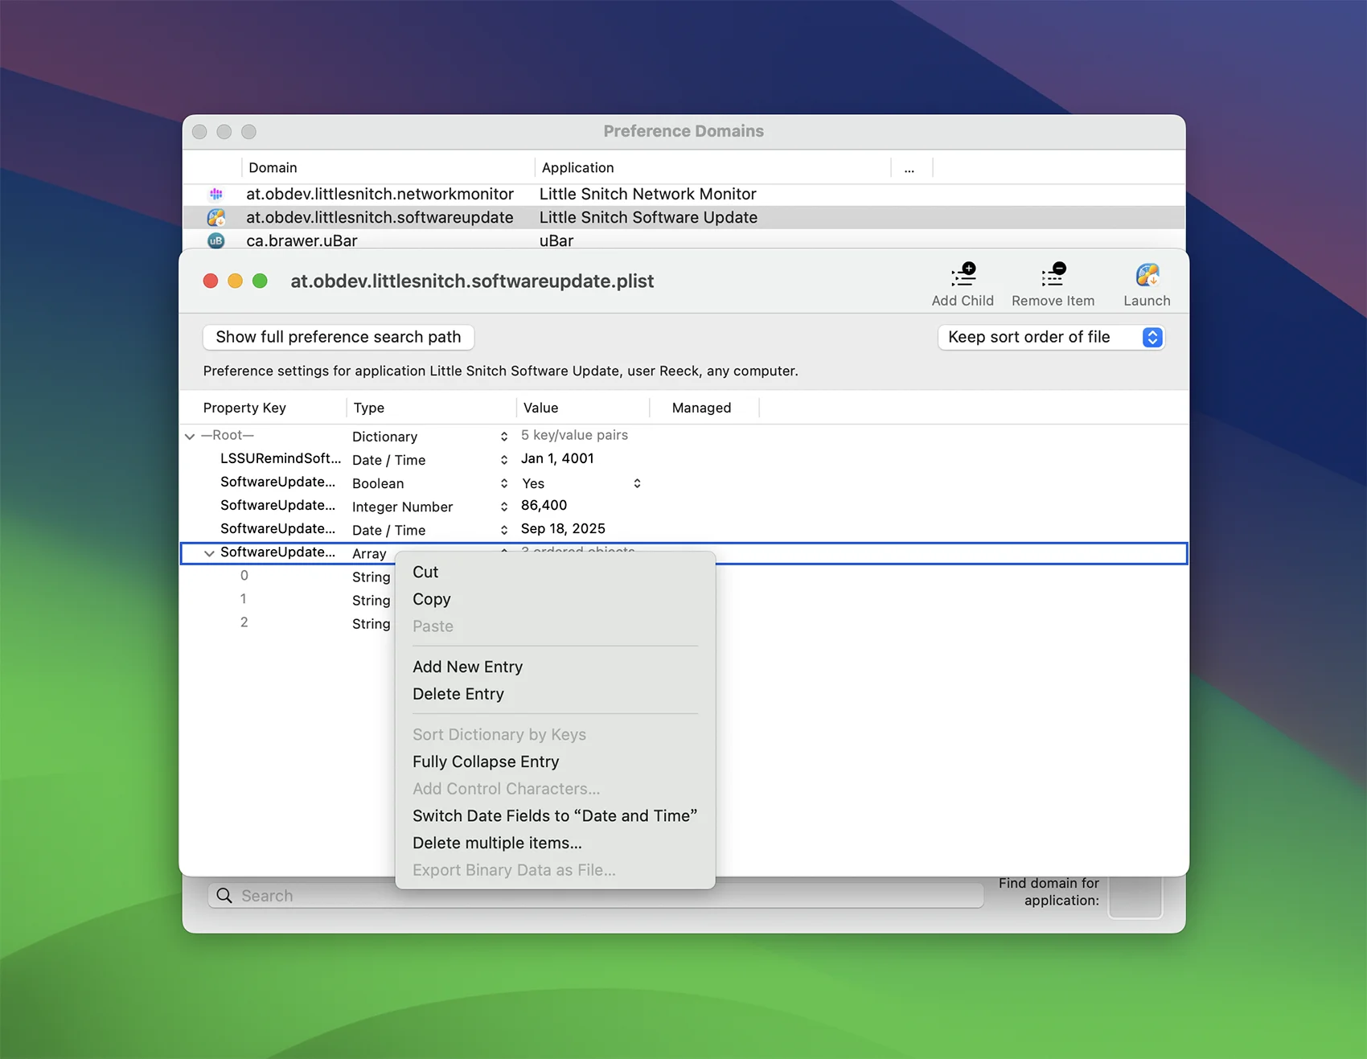The height and width of the screenshot is (1059, 1367).
Task: Click the Little Snitch Network Monitor domain icon
Action: [216, 194]
